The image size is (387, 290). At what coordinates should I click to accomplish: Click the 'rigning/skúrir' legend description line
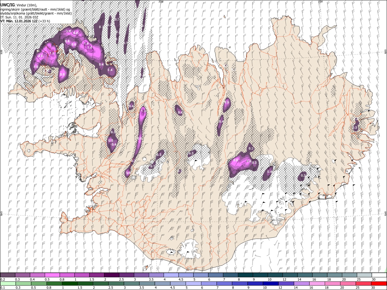tap(35, 9)
